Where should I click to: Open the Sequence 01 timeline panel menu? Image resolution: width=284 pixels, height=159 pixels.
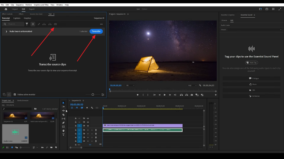pos(83,101)
